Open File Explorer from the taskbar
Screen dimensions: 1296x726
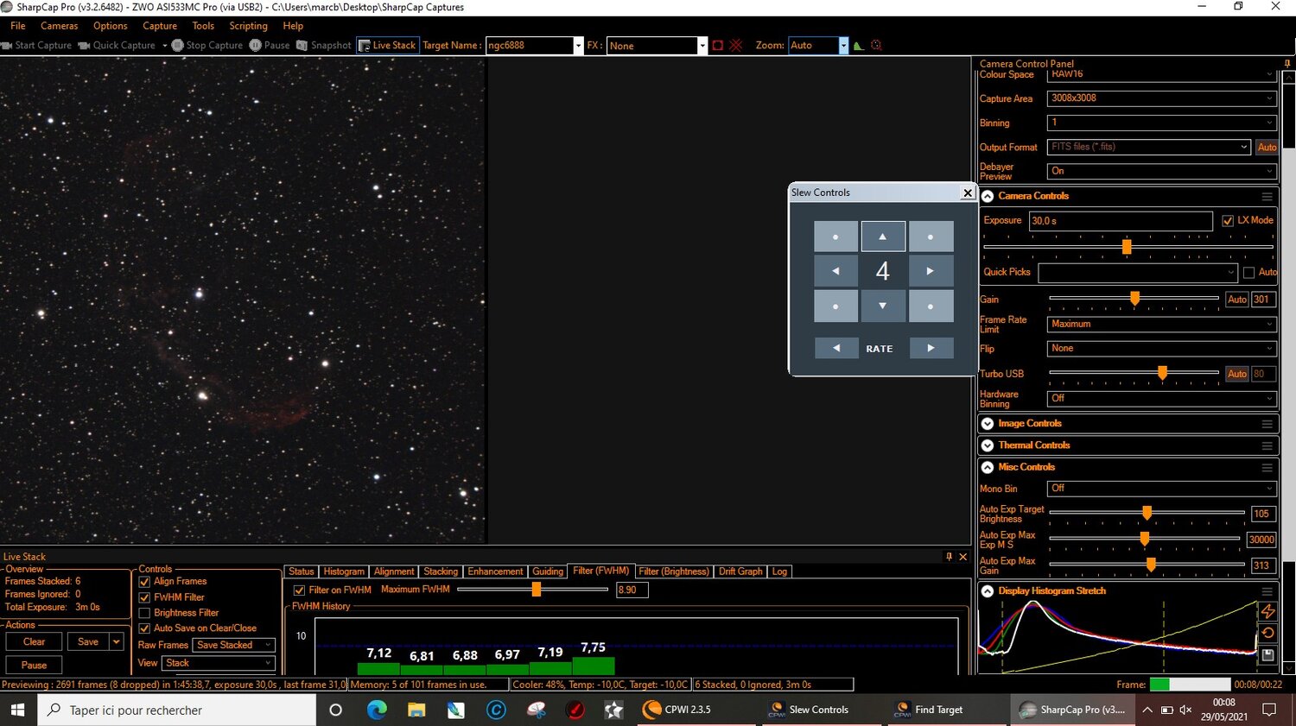tap(416, 710)
